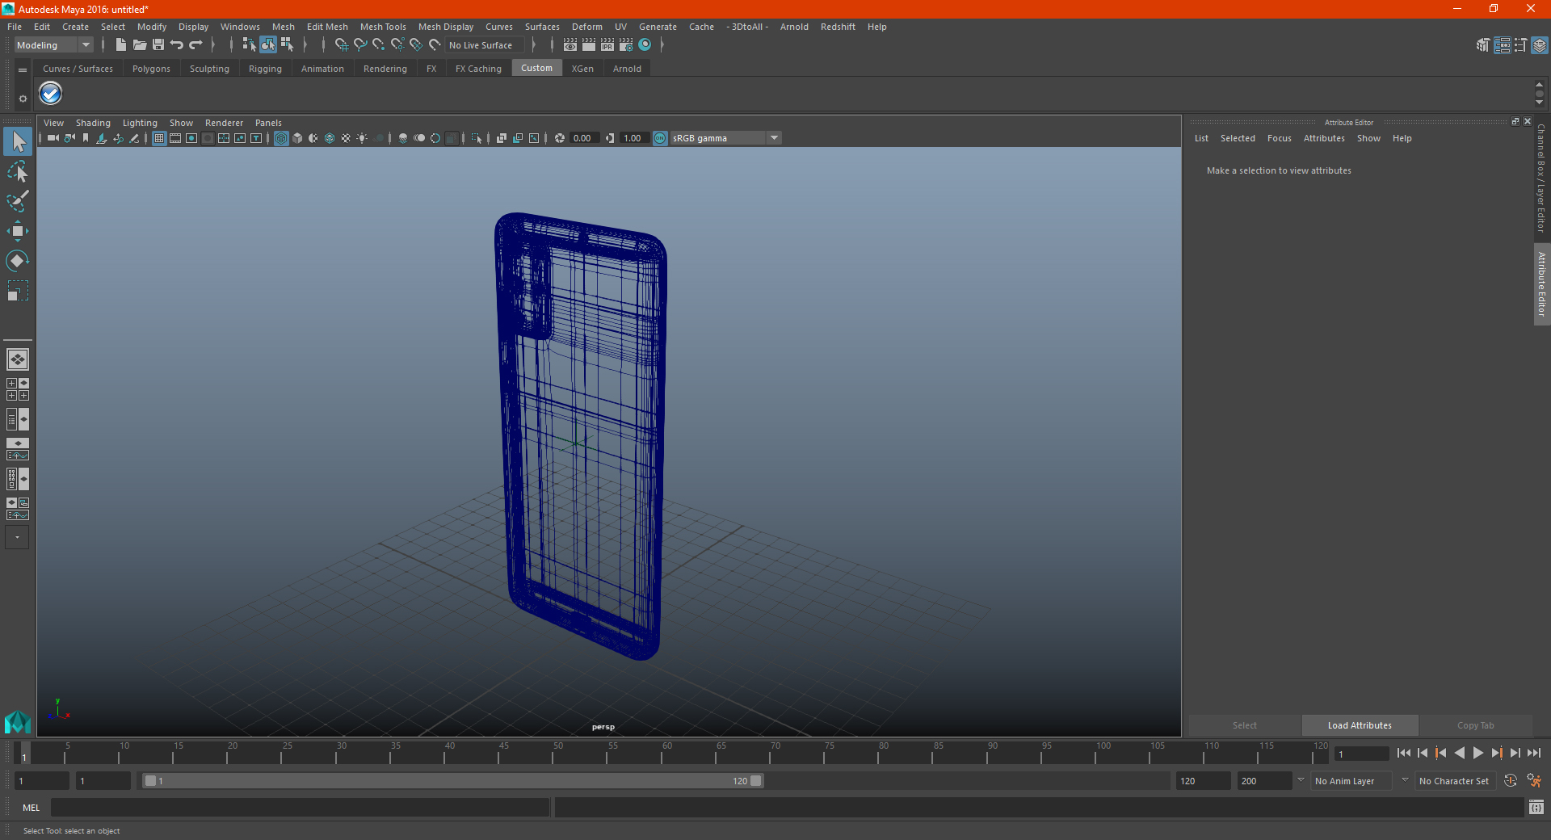Open the Render Settings icon
The image size is (1551, 840).
626,45
